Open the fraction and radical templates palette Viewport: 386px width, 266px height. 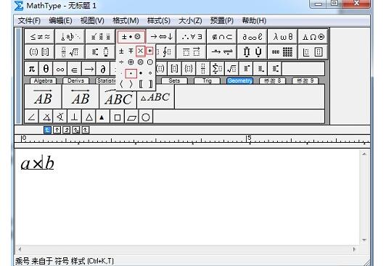(x=70, y=52)
